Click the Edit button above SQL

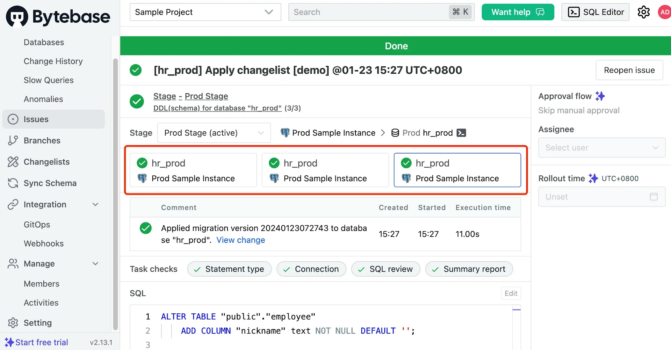click(511, 293)
